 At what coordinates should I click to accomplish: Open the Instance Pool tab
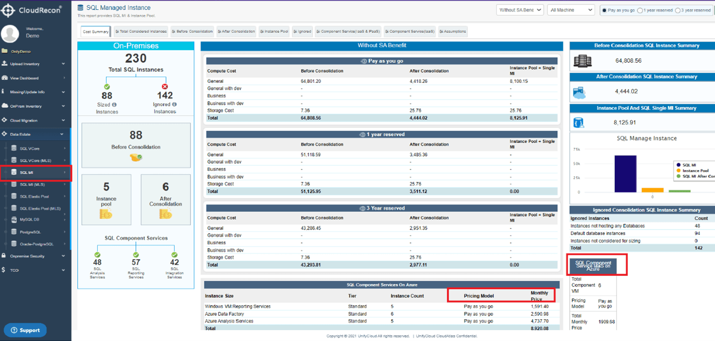pyautogui.click(x=275, y=32)
